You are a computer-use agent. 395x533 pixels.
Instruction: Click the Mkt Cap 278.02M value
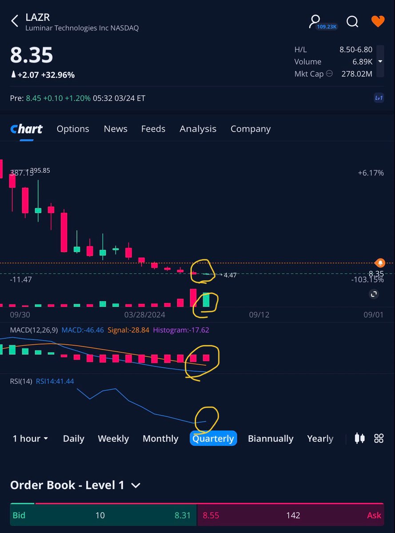coord(356,74)
